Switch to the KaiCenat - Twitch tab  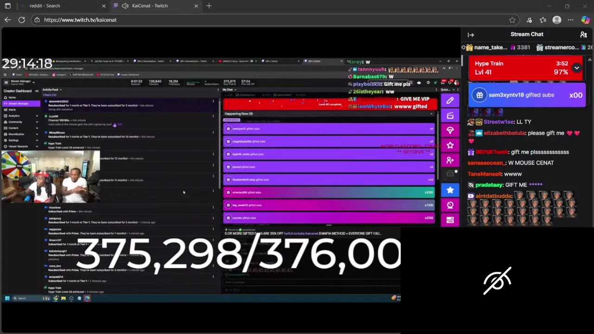[155, 6]
